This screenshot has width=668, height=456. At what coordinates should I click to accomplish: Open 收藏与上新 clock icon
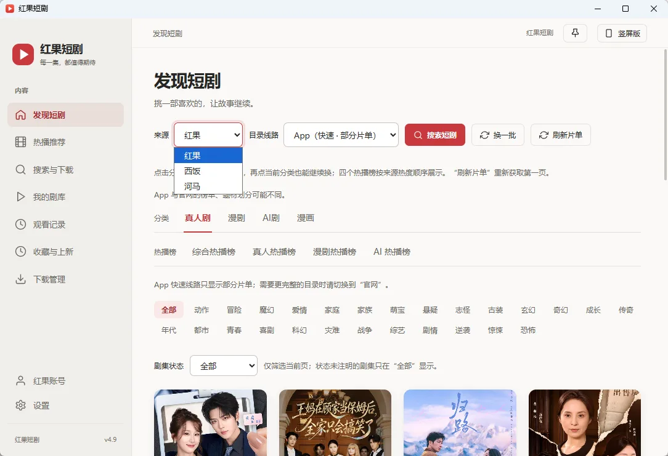(20, 252)
